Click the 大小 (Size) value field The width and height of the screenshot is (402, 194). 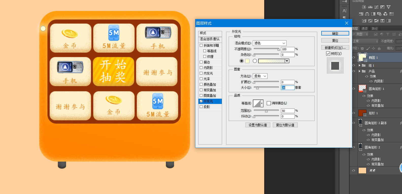(288, 88)
